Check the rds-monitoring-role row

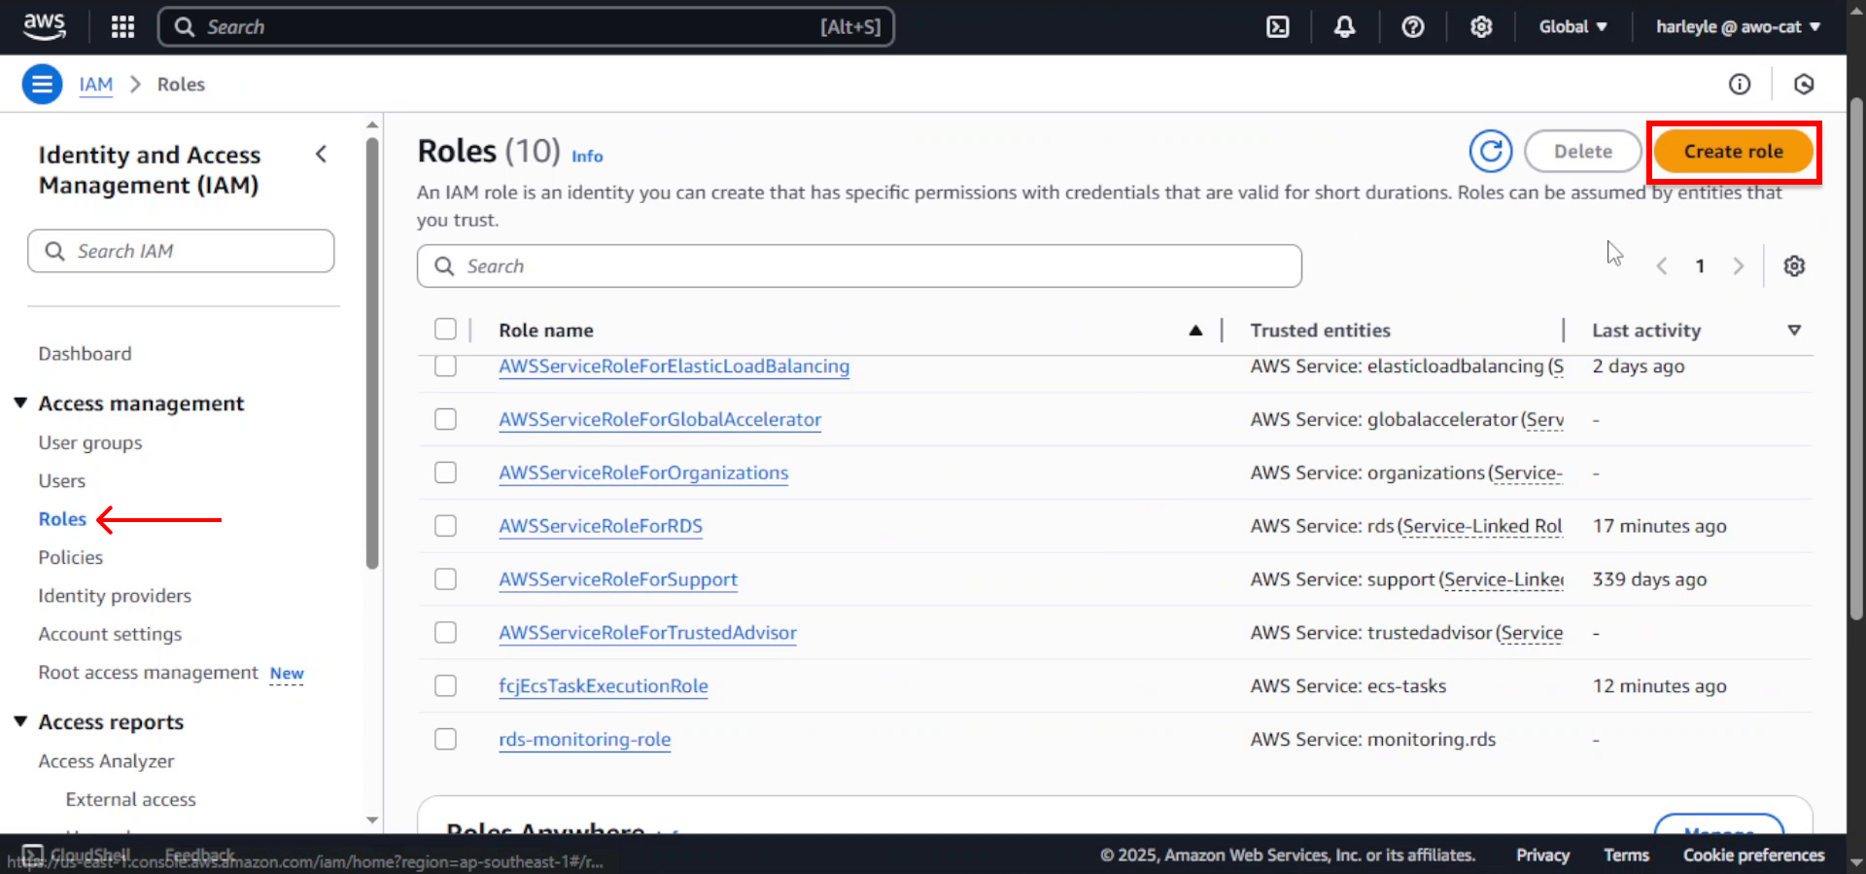coord(445,739)
